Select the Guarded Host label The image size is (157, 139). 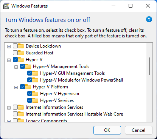click(39, 53)
